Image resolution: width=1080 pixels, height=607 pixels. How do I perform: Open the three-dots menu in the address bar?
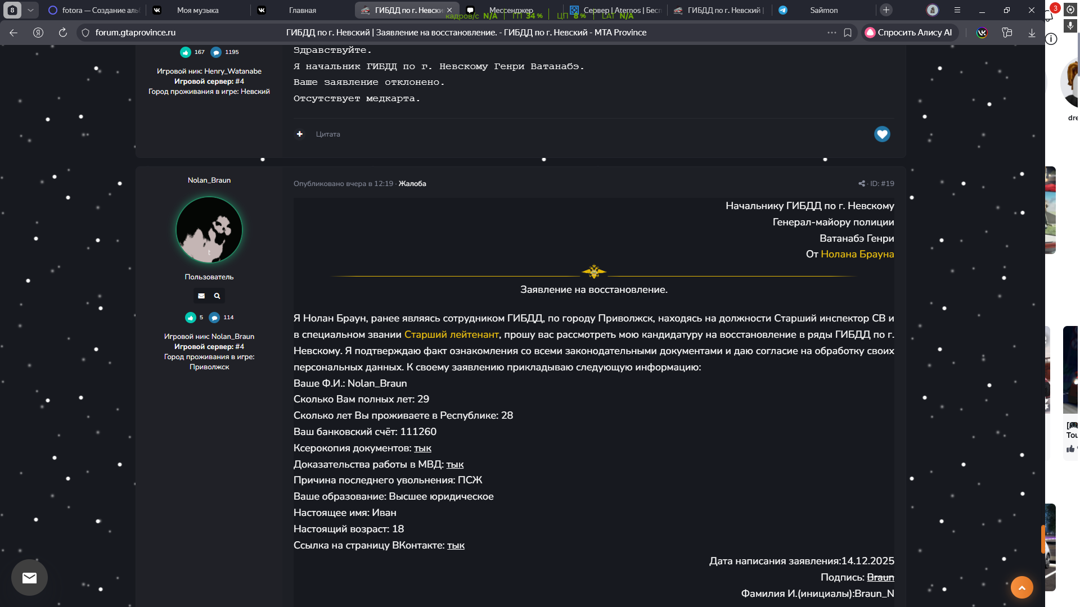[831, 33]
